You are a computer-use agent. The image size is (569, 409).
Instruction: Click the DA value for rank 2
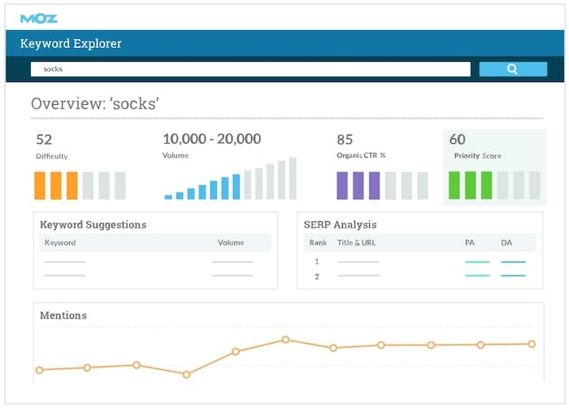click(513, 276)
